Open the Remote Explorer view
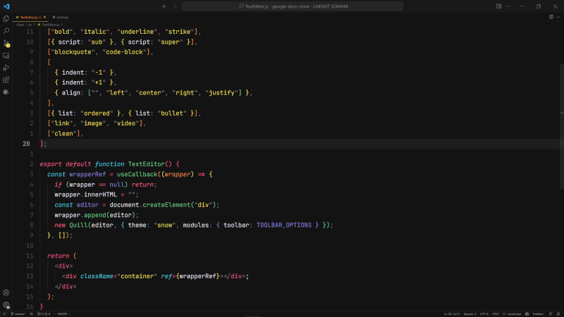 point(6,56)
